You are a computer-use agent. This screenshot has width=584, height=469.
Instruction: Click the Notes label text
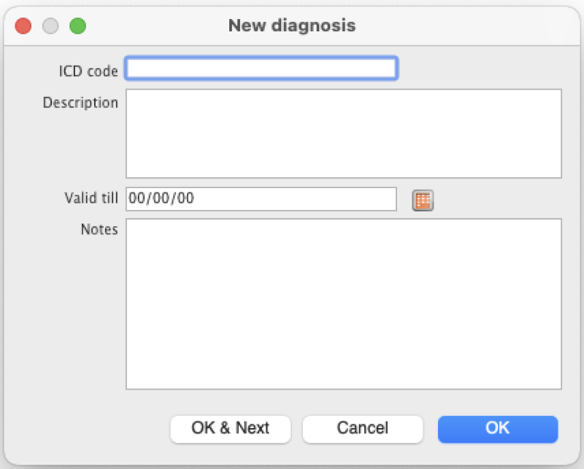(x=99, y=230)
